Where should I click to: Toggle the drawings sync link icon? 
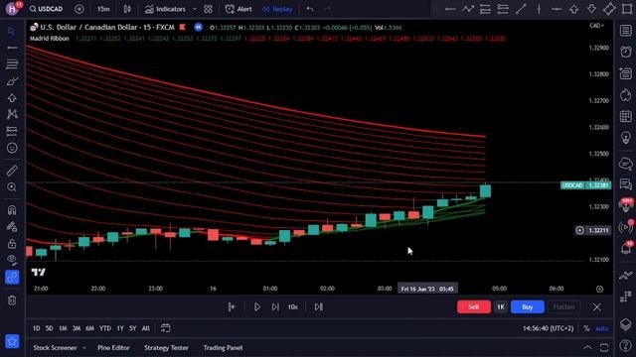pos(12,278)
